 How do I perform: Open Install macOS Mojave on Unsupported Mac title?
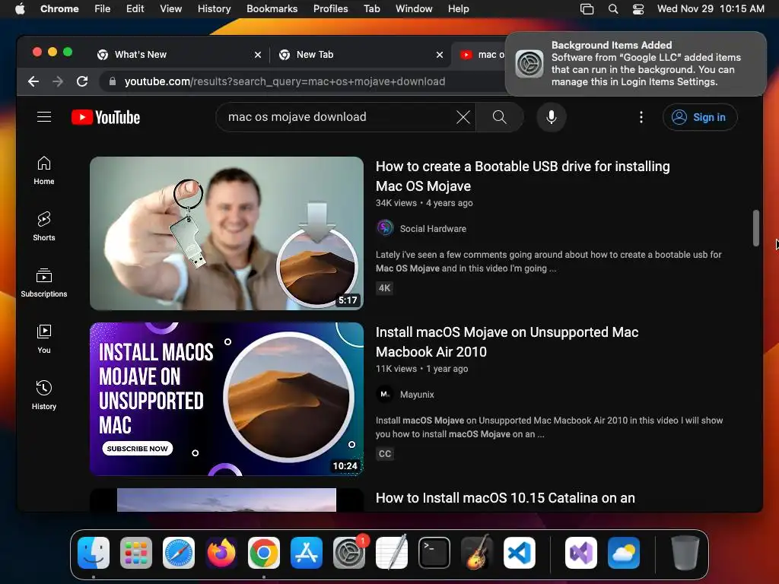(507, 341)
